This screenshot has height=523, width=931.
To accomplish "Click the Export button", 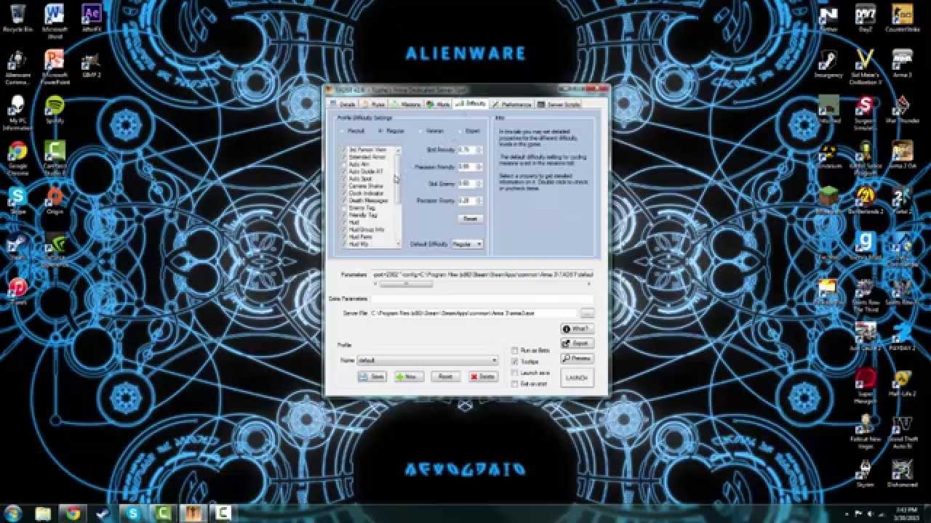I will tap(577, 344).
